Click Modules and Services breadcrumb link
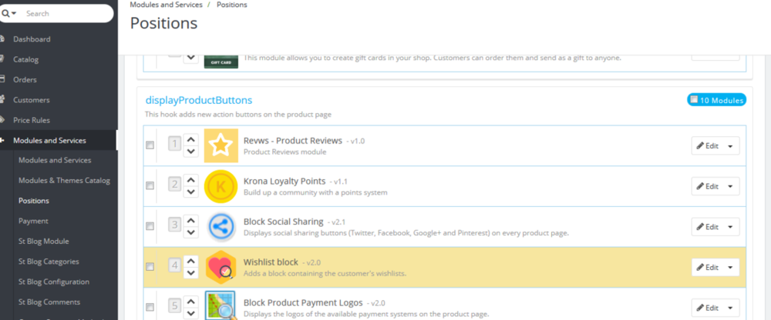Screen dimensions: 771x320 coord(166,5)
